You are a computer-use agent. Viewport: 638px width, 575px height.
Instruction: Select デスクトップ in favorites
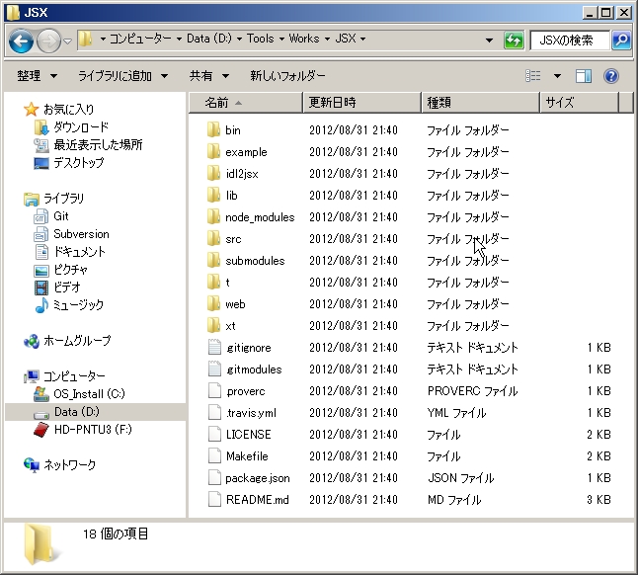tap(79, 163)
